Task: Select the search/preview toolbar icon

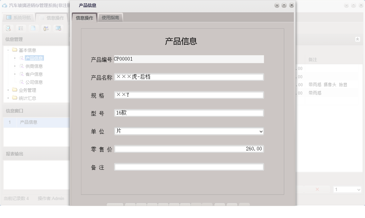Action: coord(8,28)
